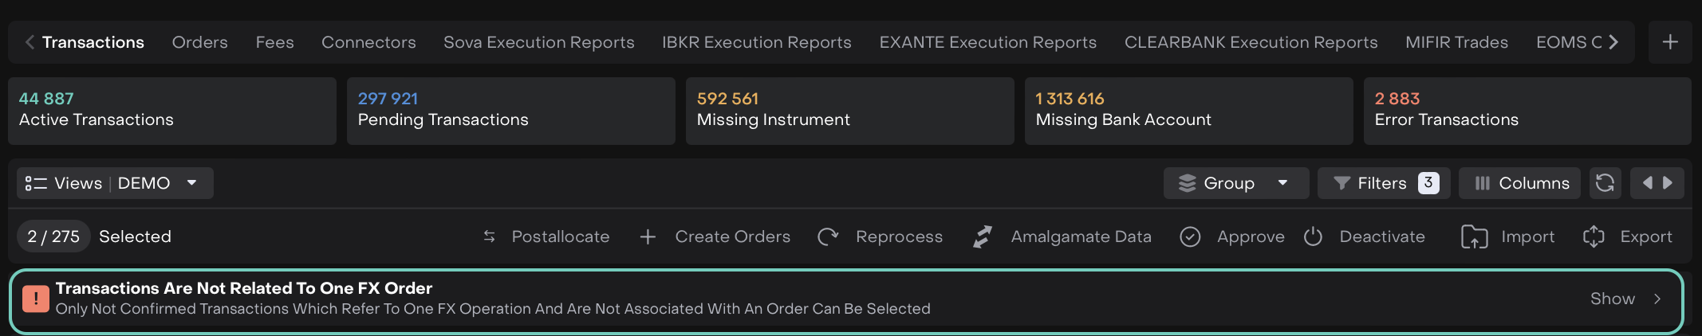Click the Deactivate power icon

(1313, 236)
